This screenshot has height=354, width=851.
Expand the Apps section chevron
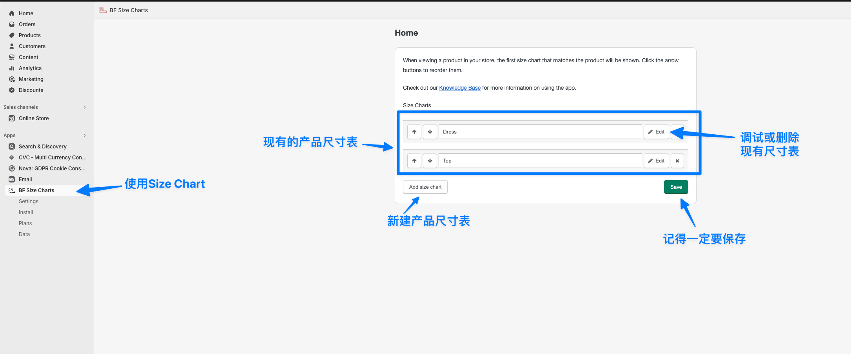(x=85, y=135)
